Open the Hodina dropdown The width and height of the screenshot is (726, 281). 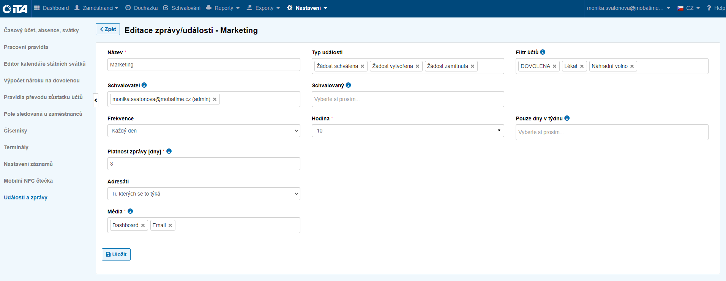point(407,131)
